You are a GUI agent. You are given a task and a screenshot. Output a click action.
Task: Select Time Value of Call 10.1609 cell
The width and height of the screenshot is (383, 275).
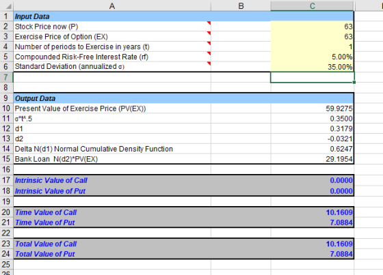312,212
